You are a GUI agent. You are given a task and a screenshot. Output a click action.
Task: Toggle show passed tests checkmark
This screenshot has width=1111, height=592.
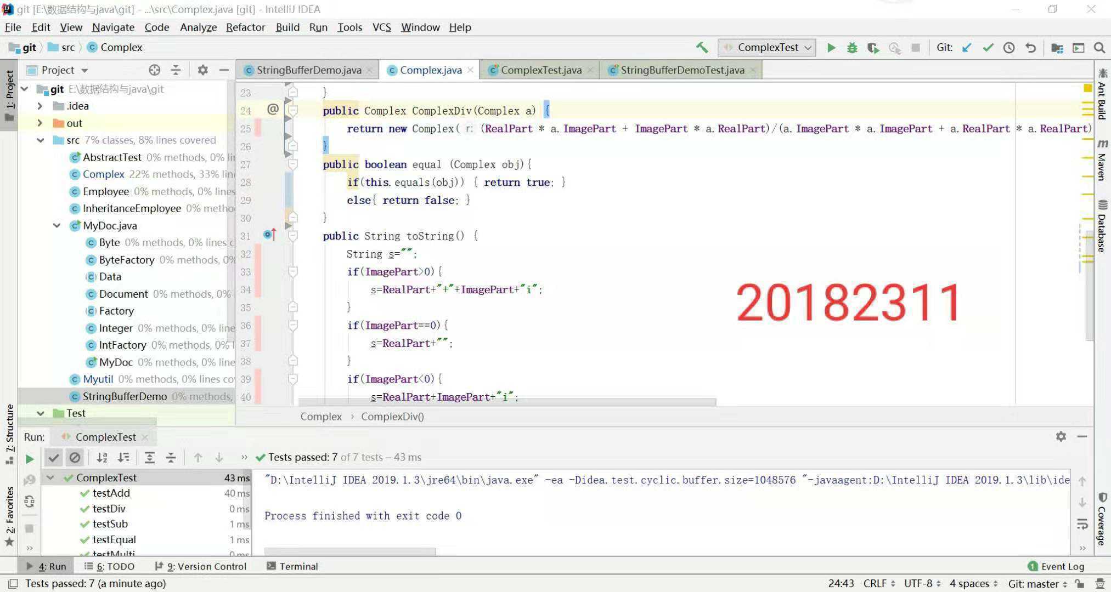pos(53,457)
